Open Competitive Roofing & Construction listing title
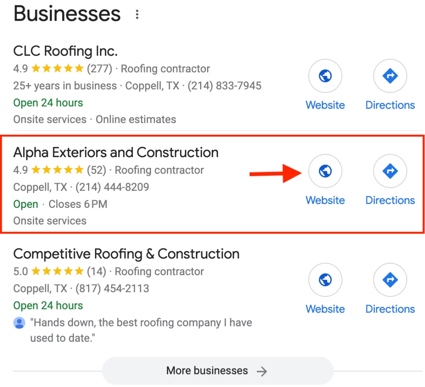This screenshot has width=425, height=387. [x=126, y=254]
